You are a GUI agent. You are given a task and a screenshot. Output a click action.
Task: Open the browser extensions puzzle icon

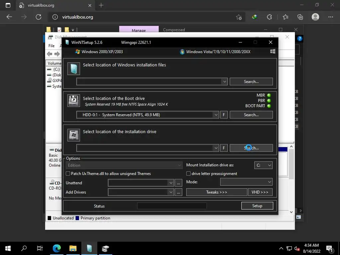coord(269,17)
